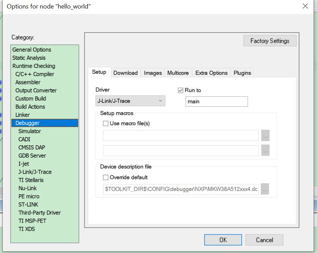Select PE micro category
Viewport: 317px width, 253px height.
pyautogui.click(x=29, y=196)
